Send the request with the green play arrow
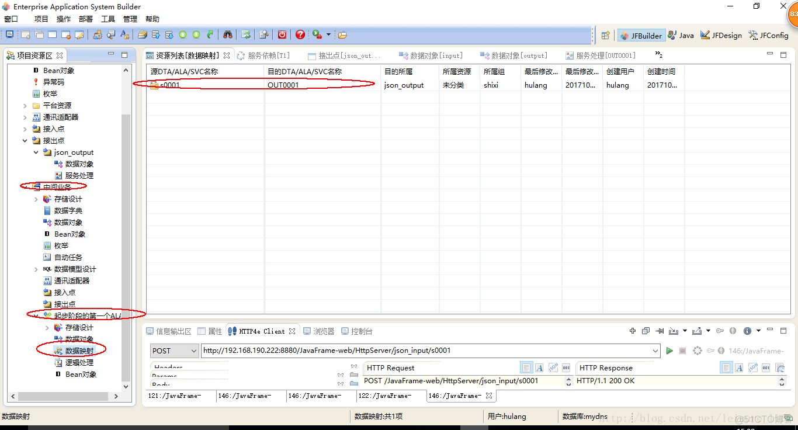The height and width of the screenshot is (430, 798). 669,351
